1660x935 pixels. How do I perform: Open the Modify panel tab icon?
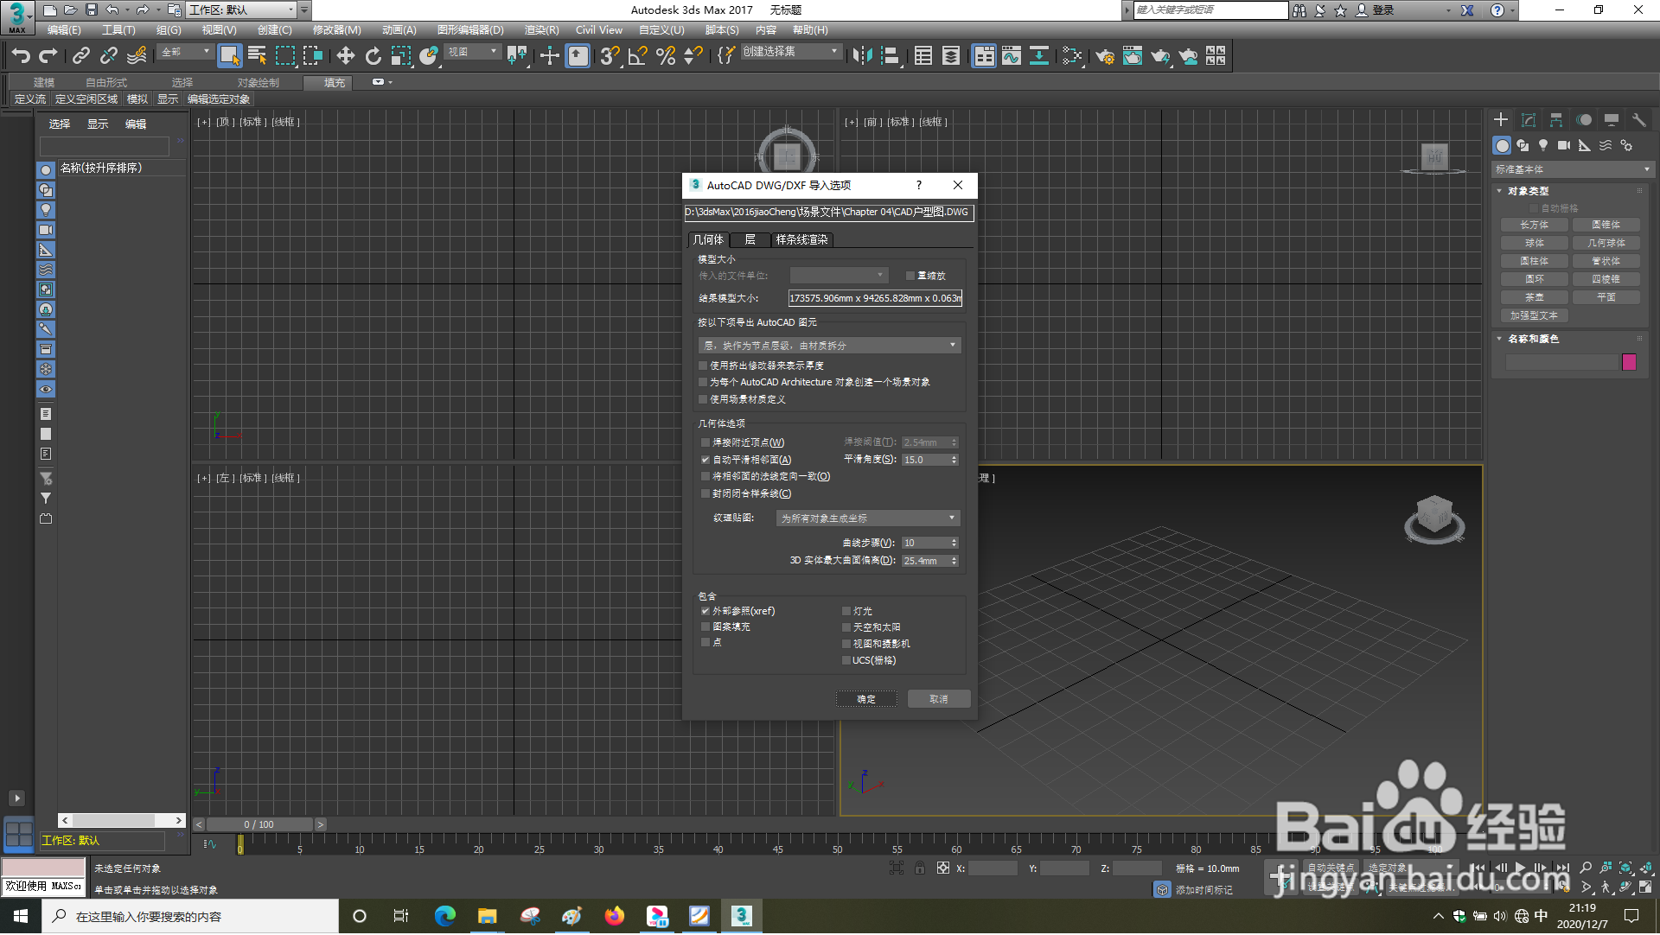tap(1529, 120)
